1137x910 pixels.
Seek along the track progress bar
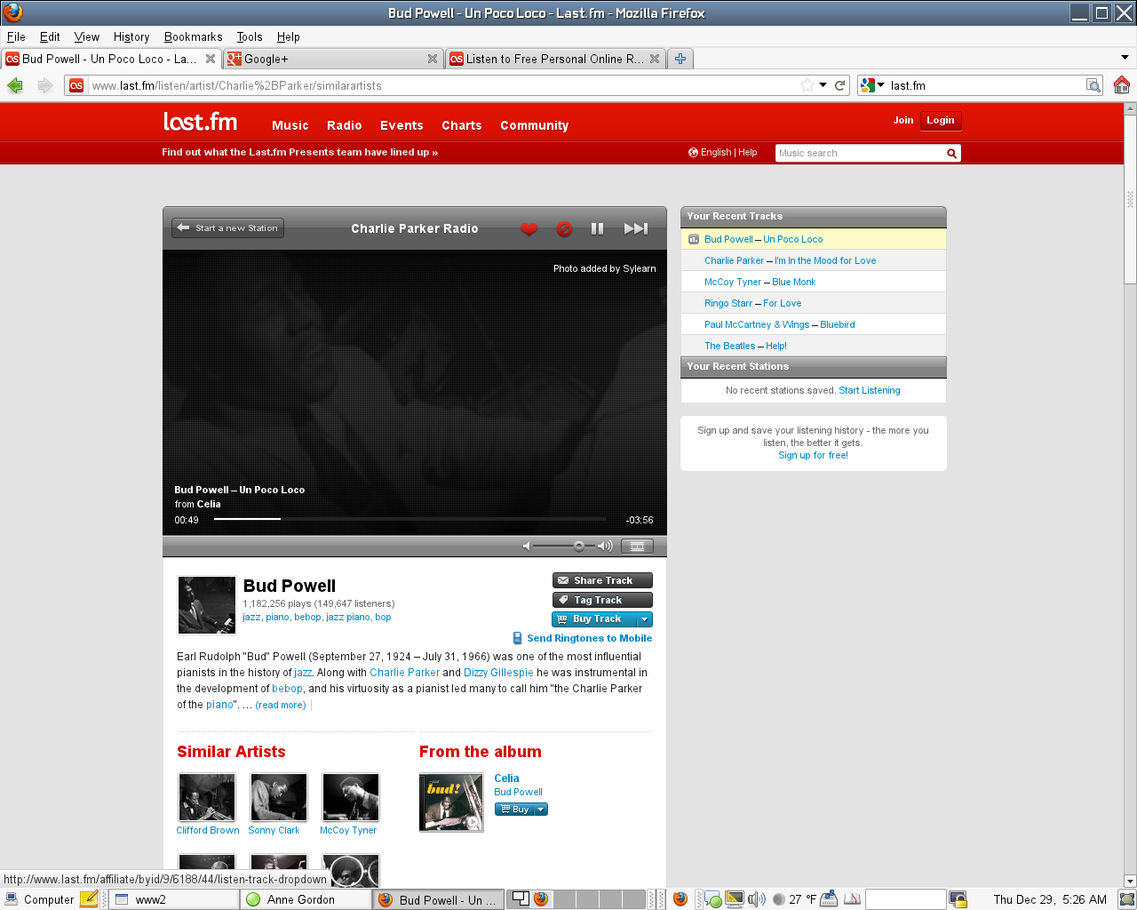point(409,519)
